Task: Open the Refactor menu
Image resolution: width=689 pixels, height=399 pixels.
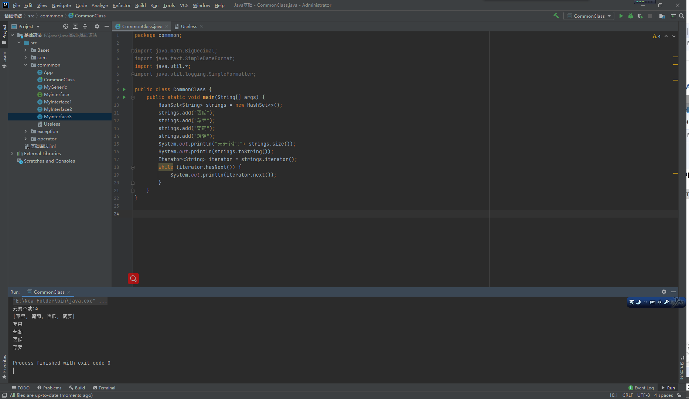Action: pyautogui.click(x=122, y=5)
